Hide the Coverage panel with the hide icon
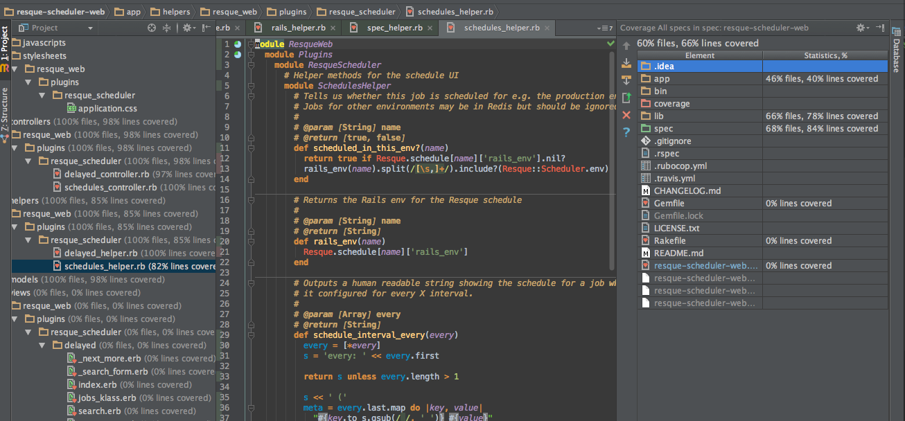The height and width of the screenshot is (421, 905). (880, 28)
